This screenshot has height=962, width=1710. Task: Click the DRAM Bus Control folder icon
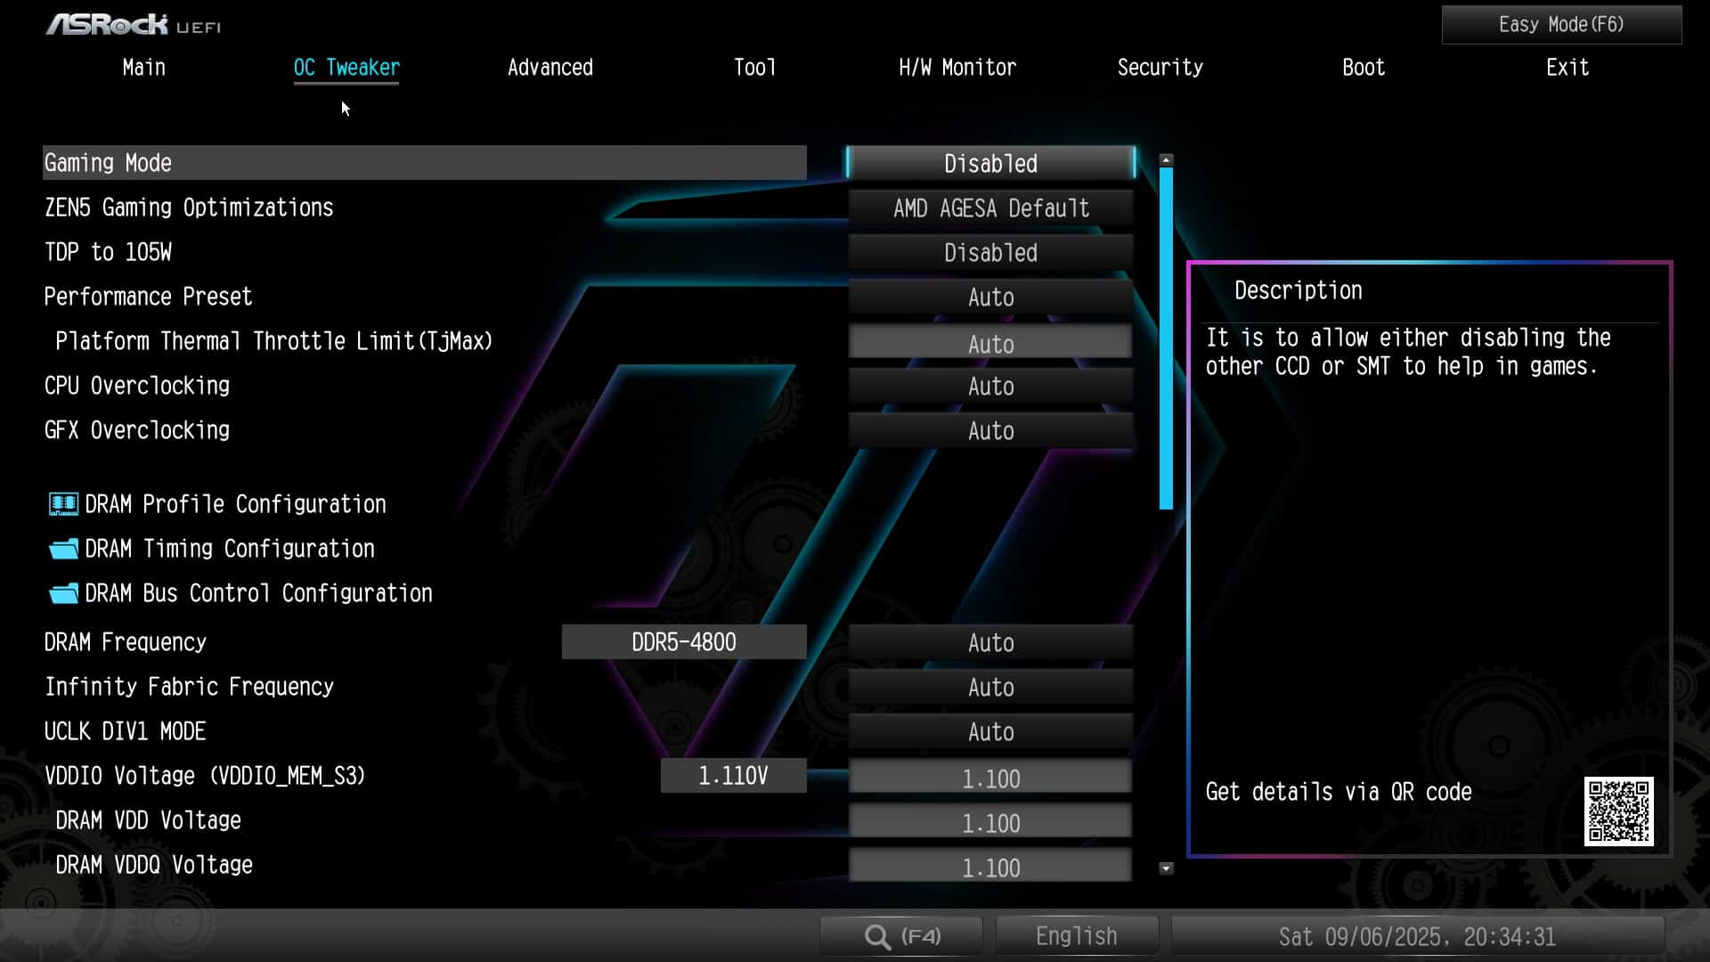click(63, 593)
